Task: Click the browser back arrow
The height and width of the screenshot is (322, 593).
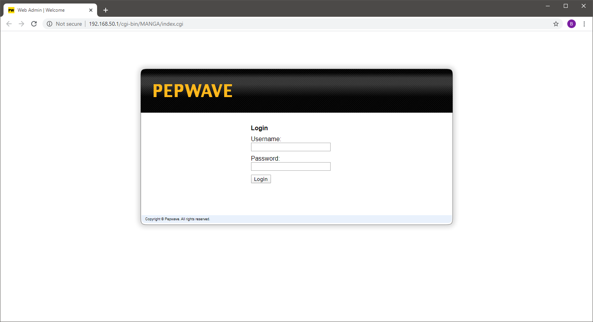Action: click(9, 24)
